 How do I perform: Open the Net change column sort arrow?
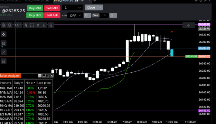34,83
